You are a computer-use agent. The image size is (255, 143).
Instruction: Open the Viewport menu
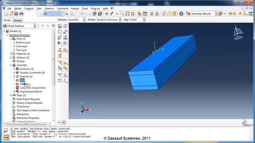[29, 8]
